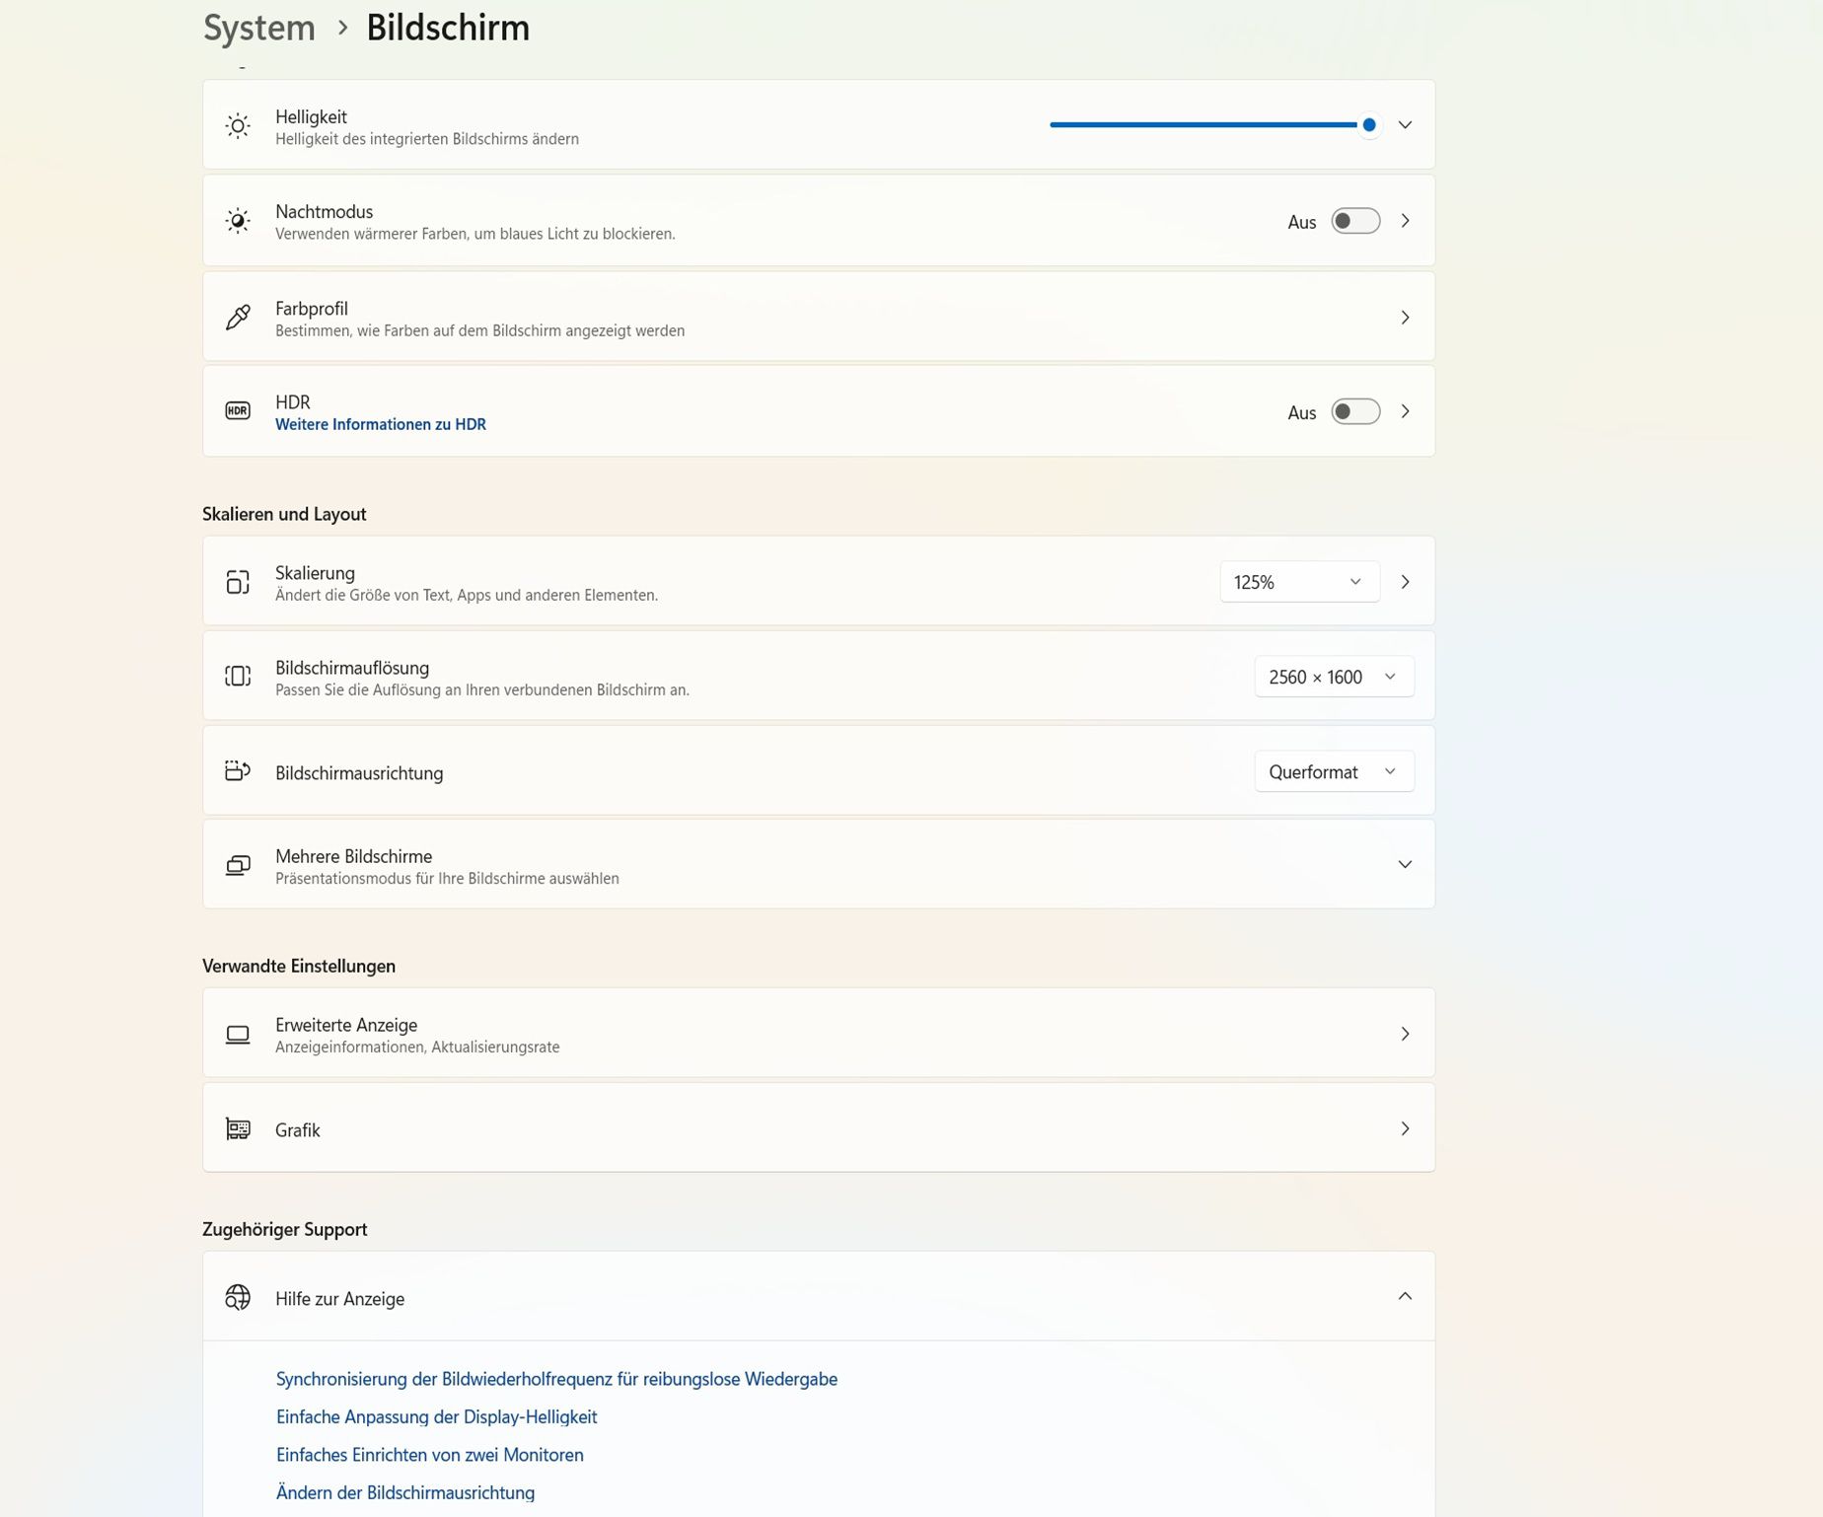This screenshot has width=1823, height=1517.
Task: Open Erweiterte Anzeige settings page
Action: 819,1034
